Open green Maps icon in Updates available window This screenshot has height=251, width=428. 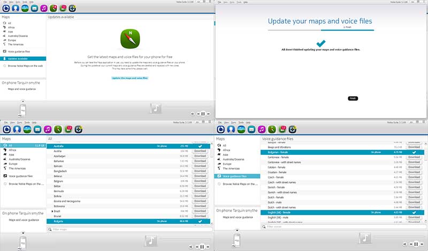[53, 9]
